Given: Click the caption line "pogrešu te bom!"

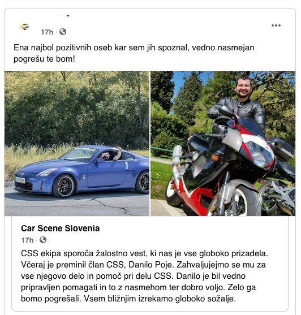Looking at the screenshot, I should point(44,59).
